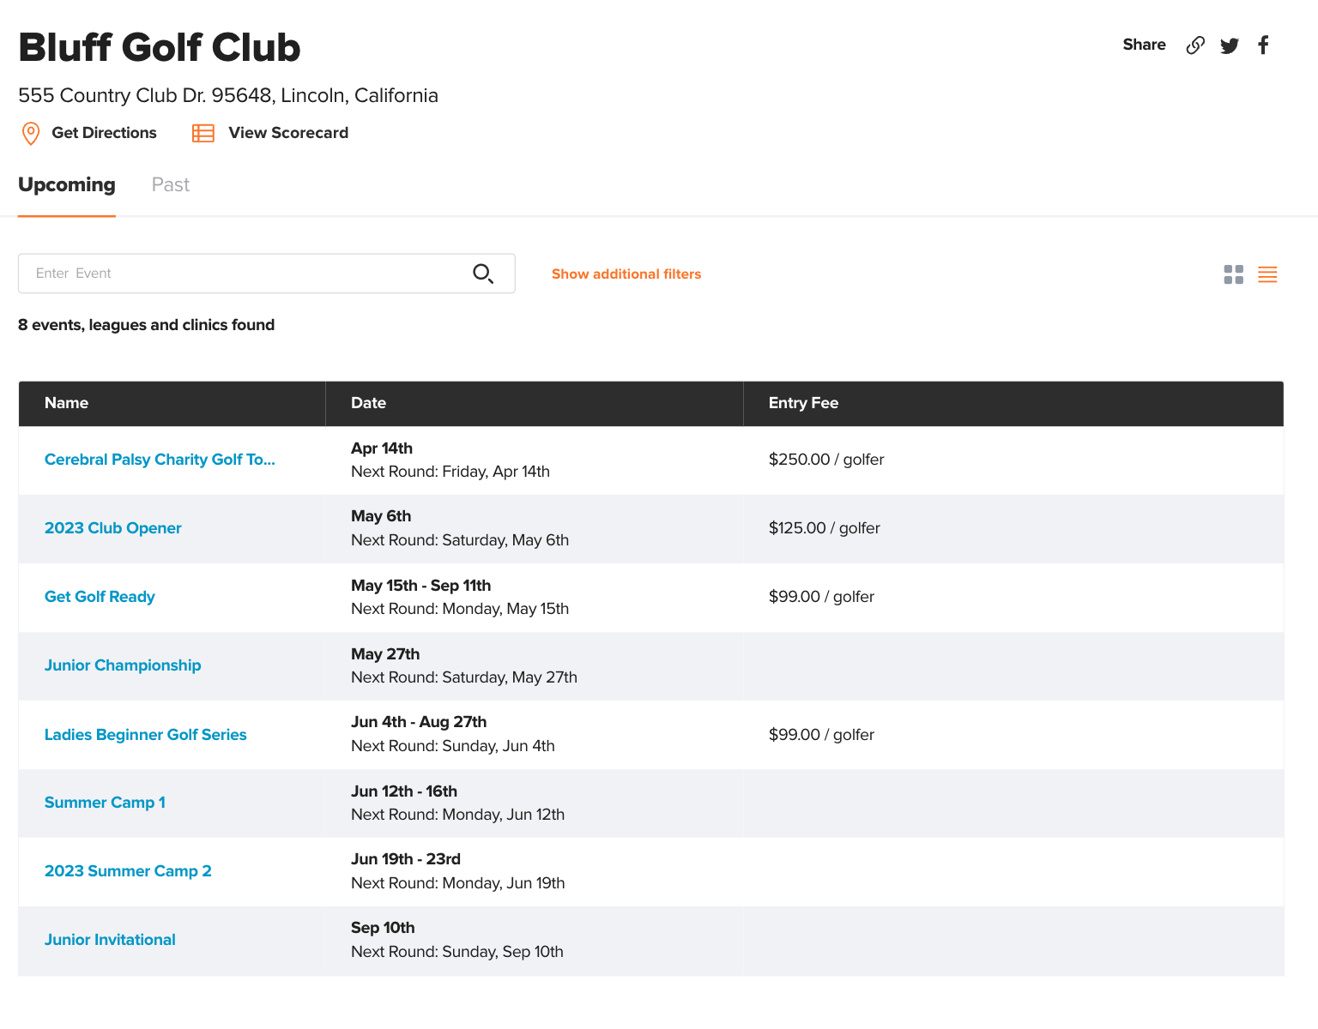Click Get Directions link
Screen dimensions: 1318x1029
click(104, 133)
